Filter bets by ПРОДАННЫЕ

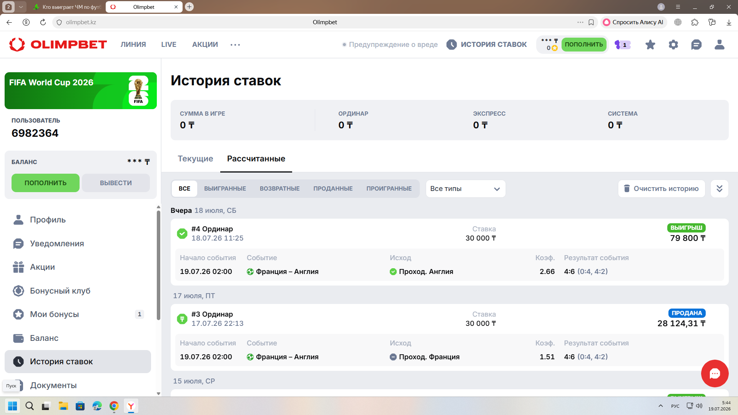(x=333, y=189)
